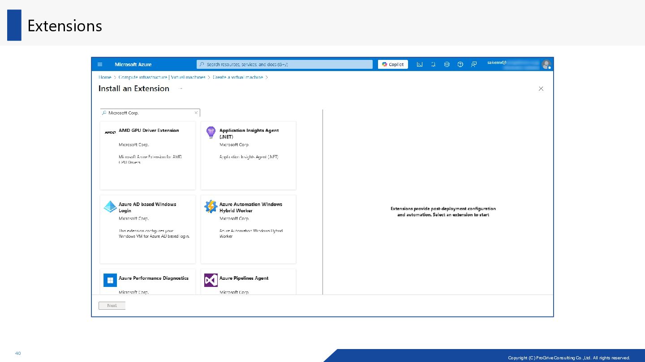The width and height of the screenshot is (645, 362).
Task: Click Microsoft Azure home title
Action: click(133, 64)
